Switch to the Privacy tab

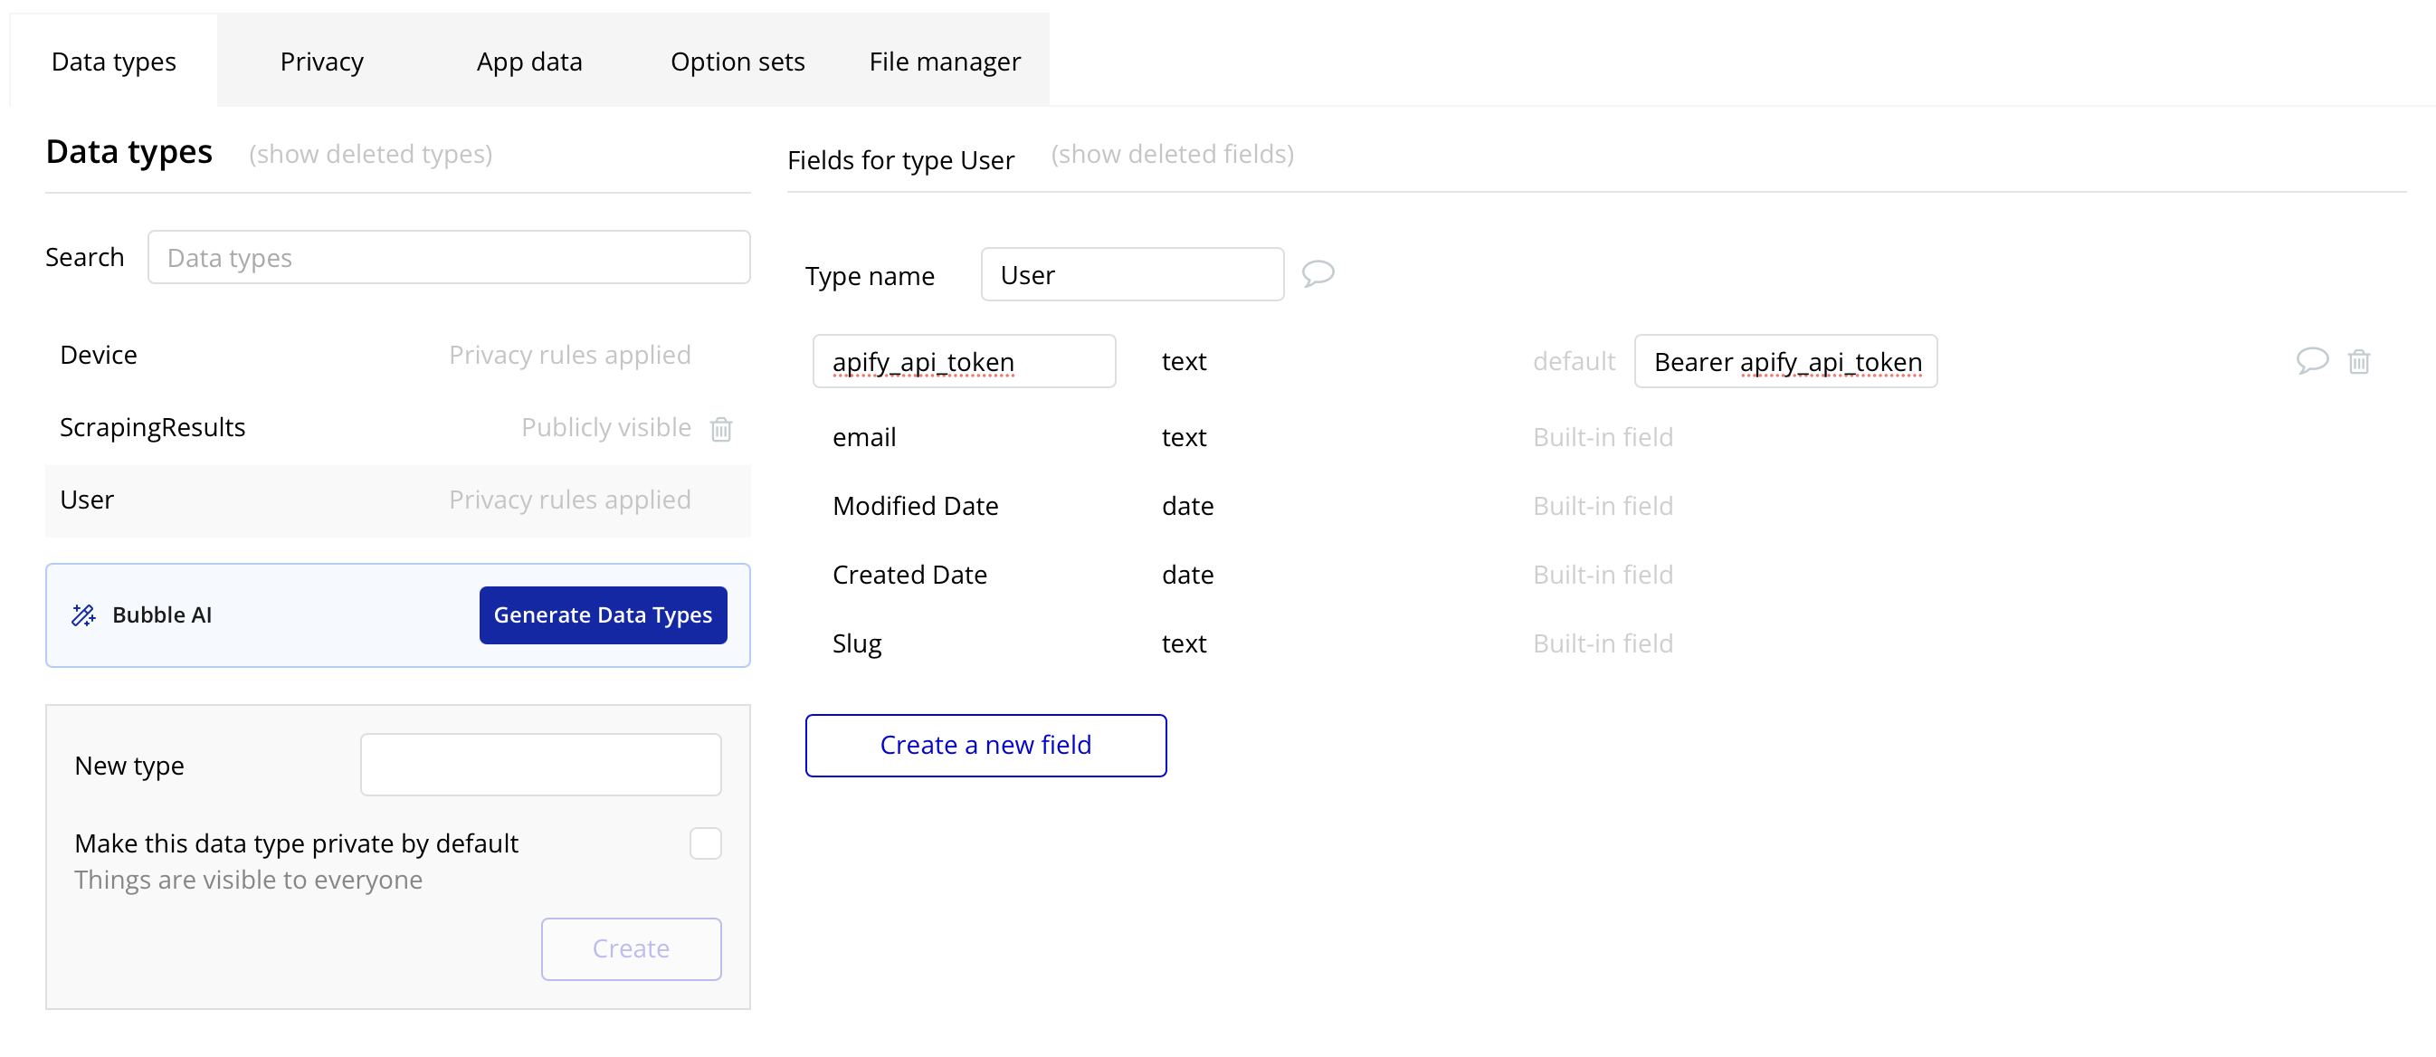click(321, 62)
